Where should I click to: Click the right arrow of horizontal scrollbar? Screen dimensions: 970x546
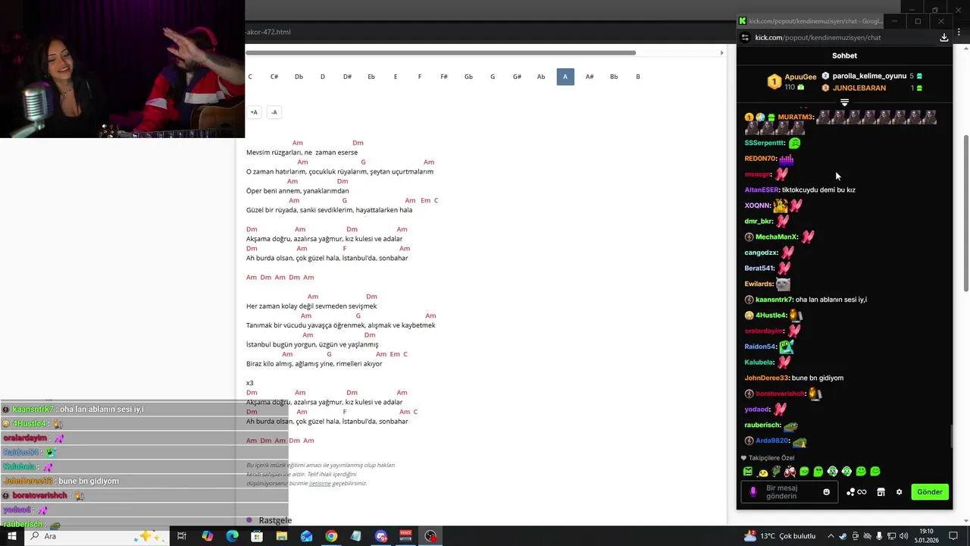click(x=721, y=52)
